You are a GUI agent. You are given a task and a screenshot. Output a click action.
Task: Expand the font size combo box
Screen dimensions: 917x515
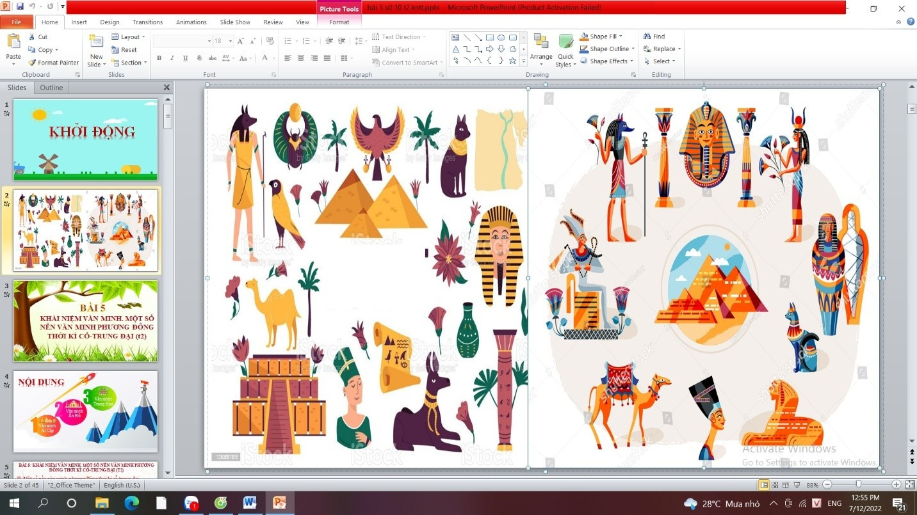230,41
